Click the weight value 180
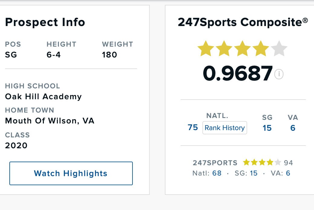Screen dimensions: 314x210 point(110,55)
